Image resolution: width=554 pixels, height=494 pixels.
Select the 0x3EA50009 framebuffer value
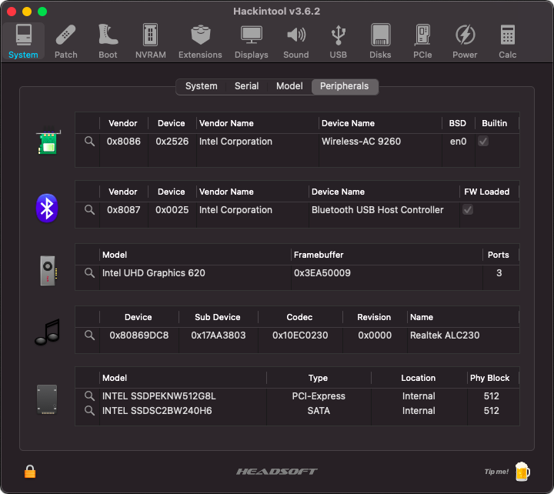click(x=322, y=273)
